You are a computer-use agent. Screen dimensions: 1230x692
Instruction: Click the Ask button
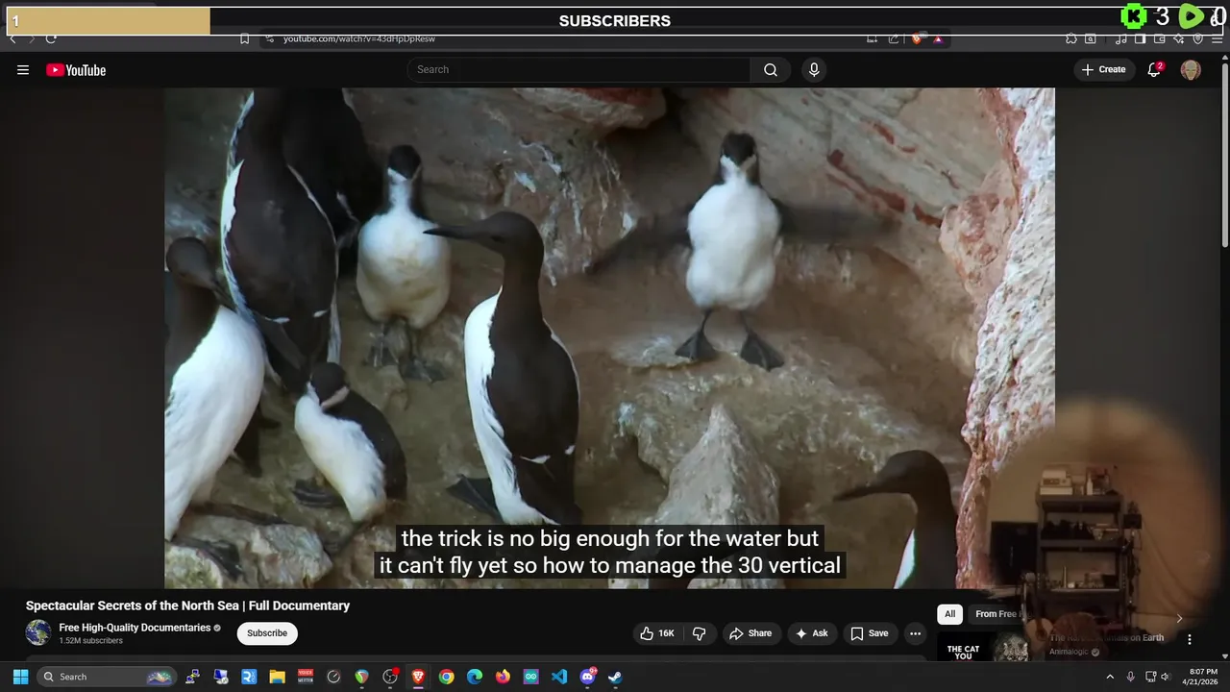pos(812,633)
